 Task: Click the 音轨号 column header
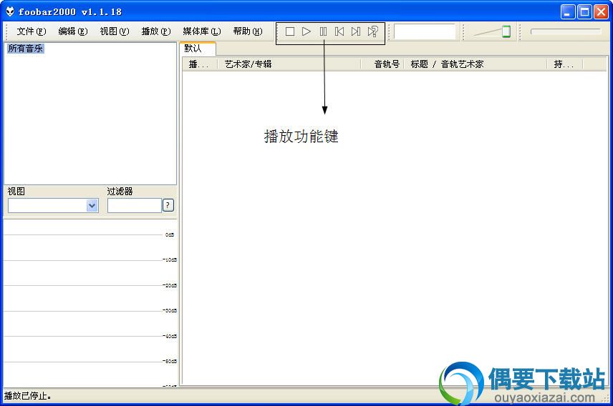(382, 64)
